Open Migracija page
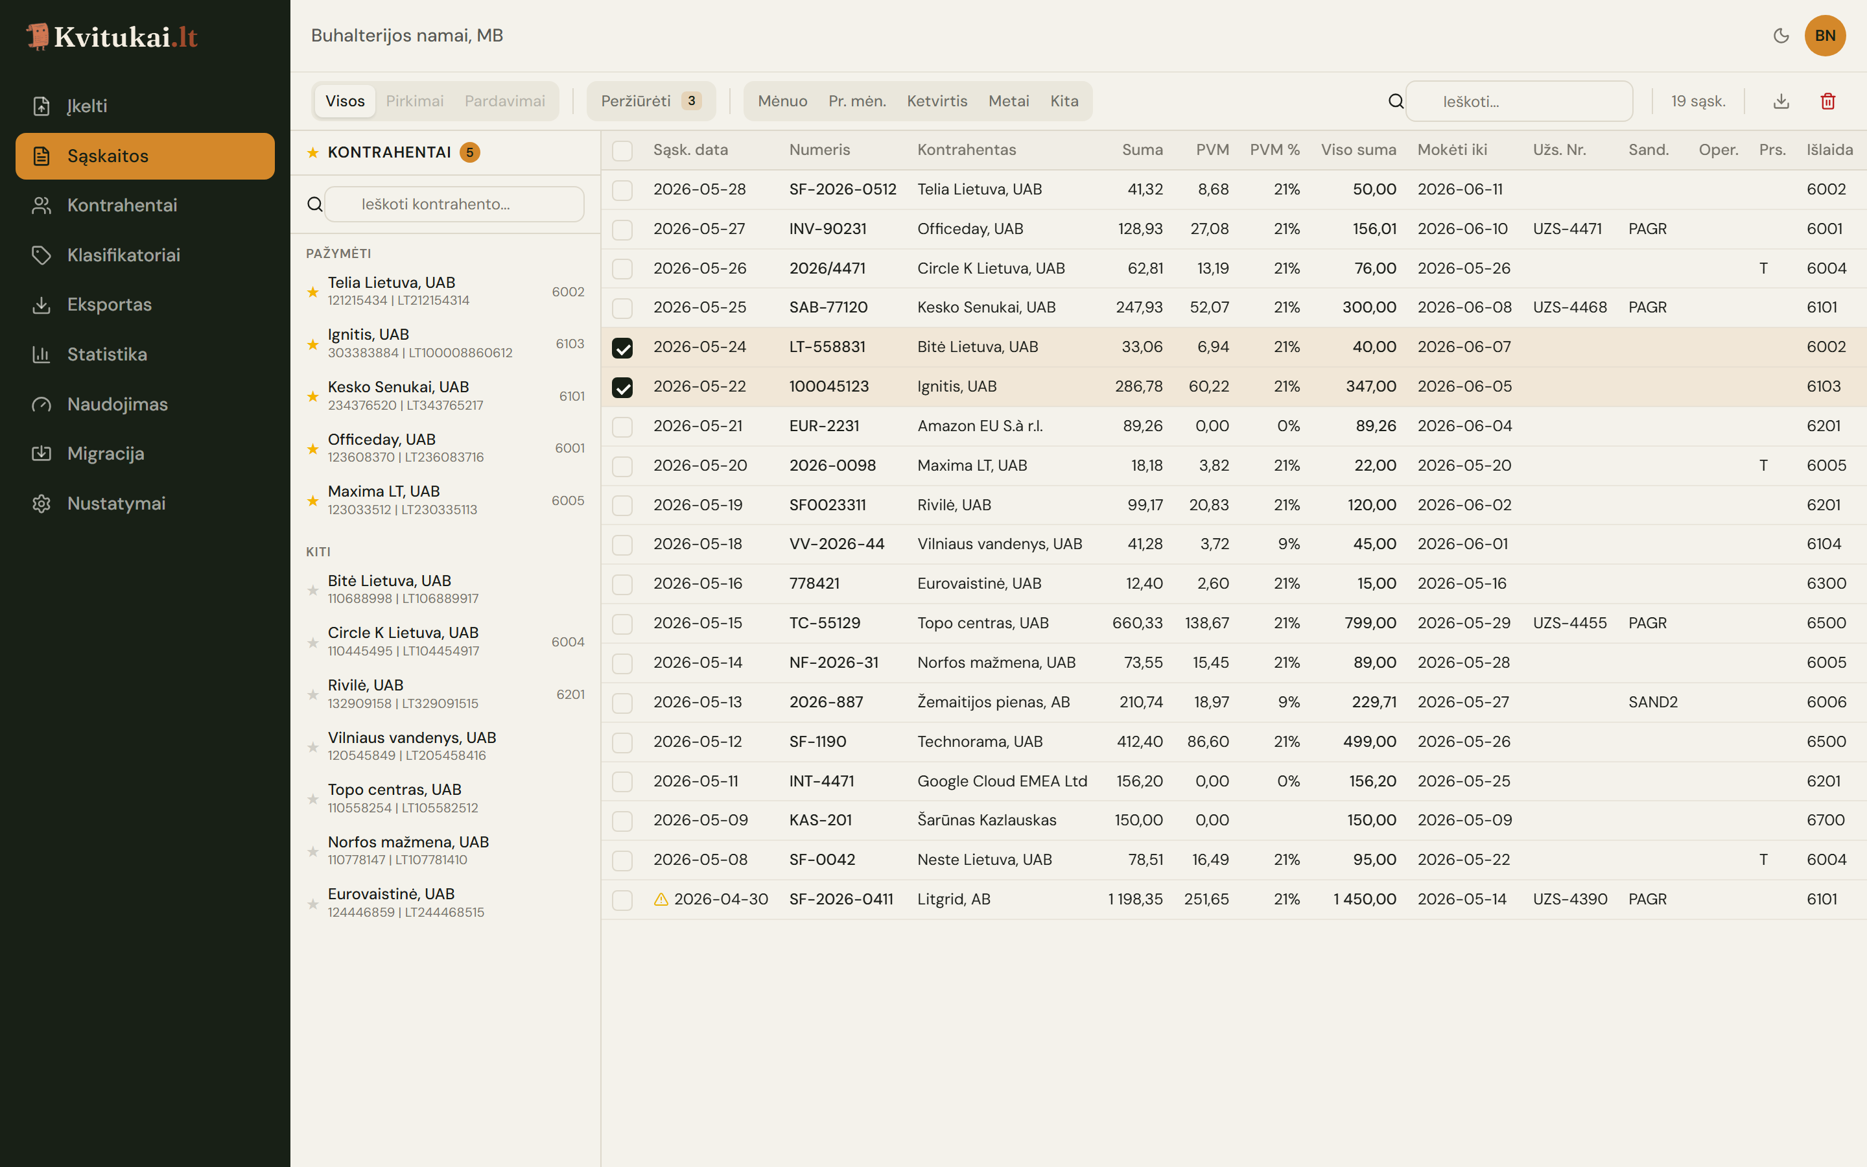Screen dimensions: 1867x1167 click(145, 454)
